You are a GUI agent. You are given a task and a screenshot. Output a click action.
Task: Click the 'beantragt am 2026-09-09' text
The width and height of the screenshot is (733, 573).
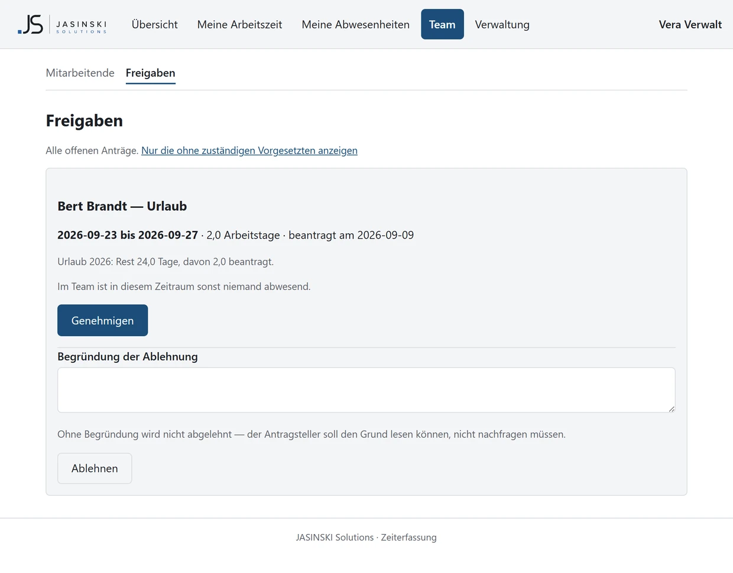point(351,235)
